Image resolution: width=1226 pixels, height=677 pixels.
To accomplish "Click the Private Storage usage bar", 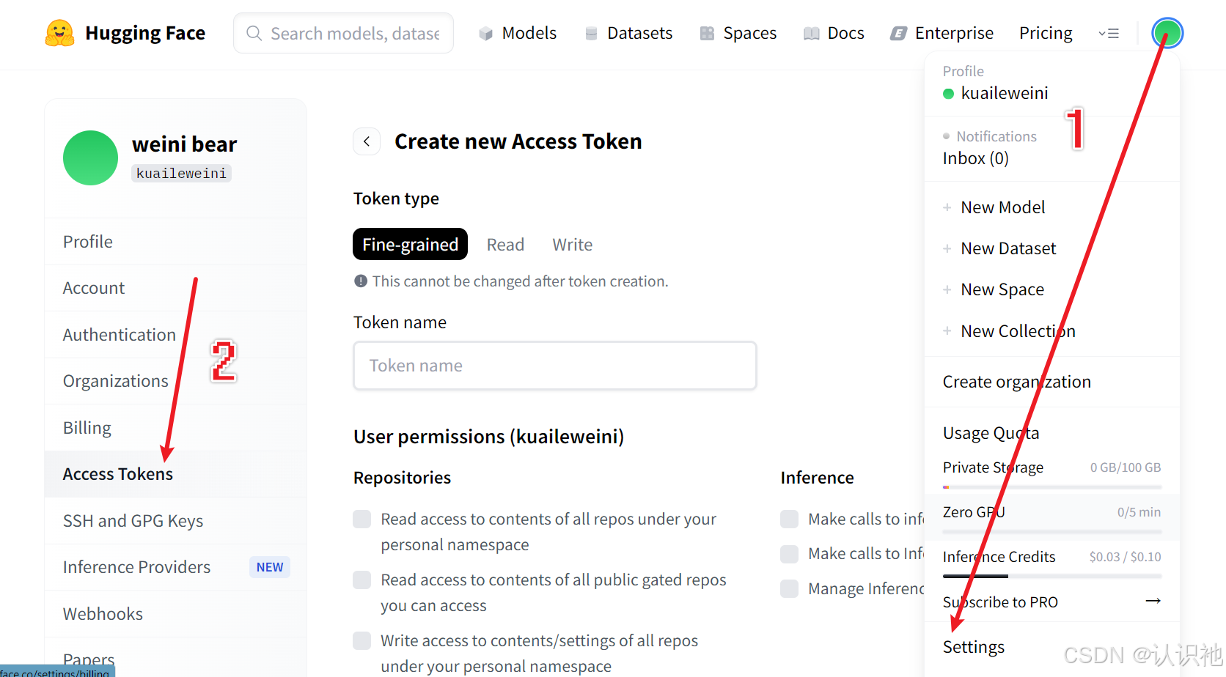I will coord(1051,487).
